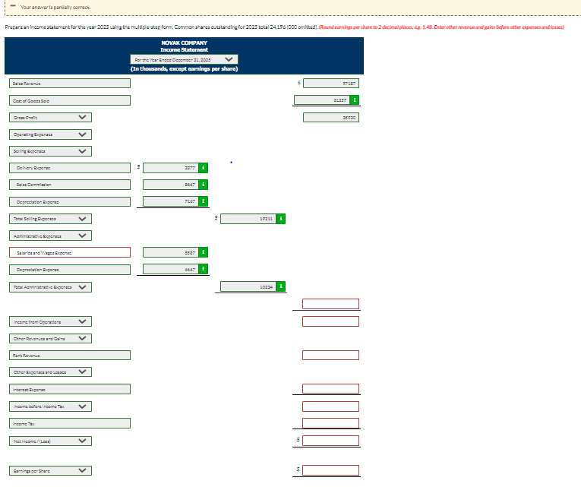Open the Income before Income Tax dropdown
Screen dimensions: 581x487
pyautogui.click(x=50, y=406)
